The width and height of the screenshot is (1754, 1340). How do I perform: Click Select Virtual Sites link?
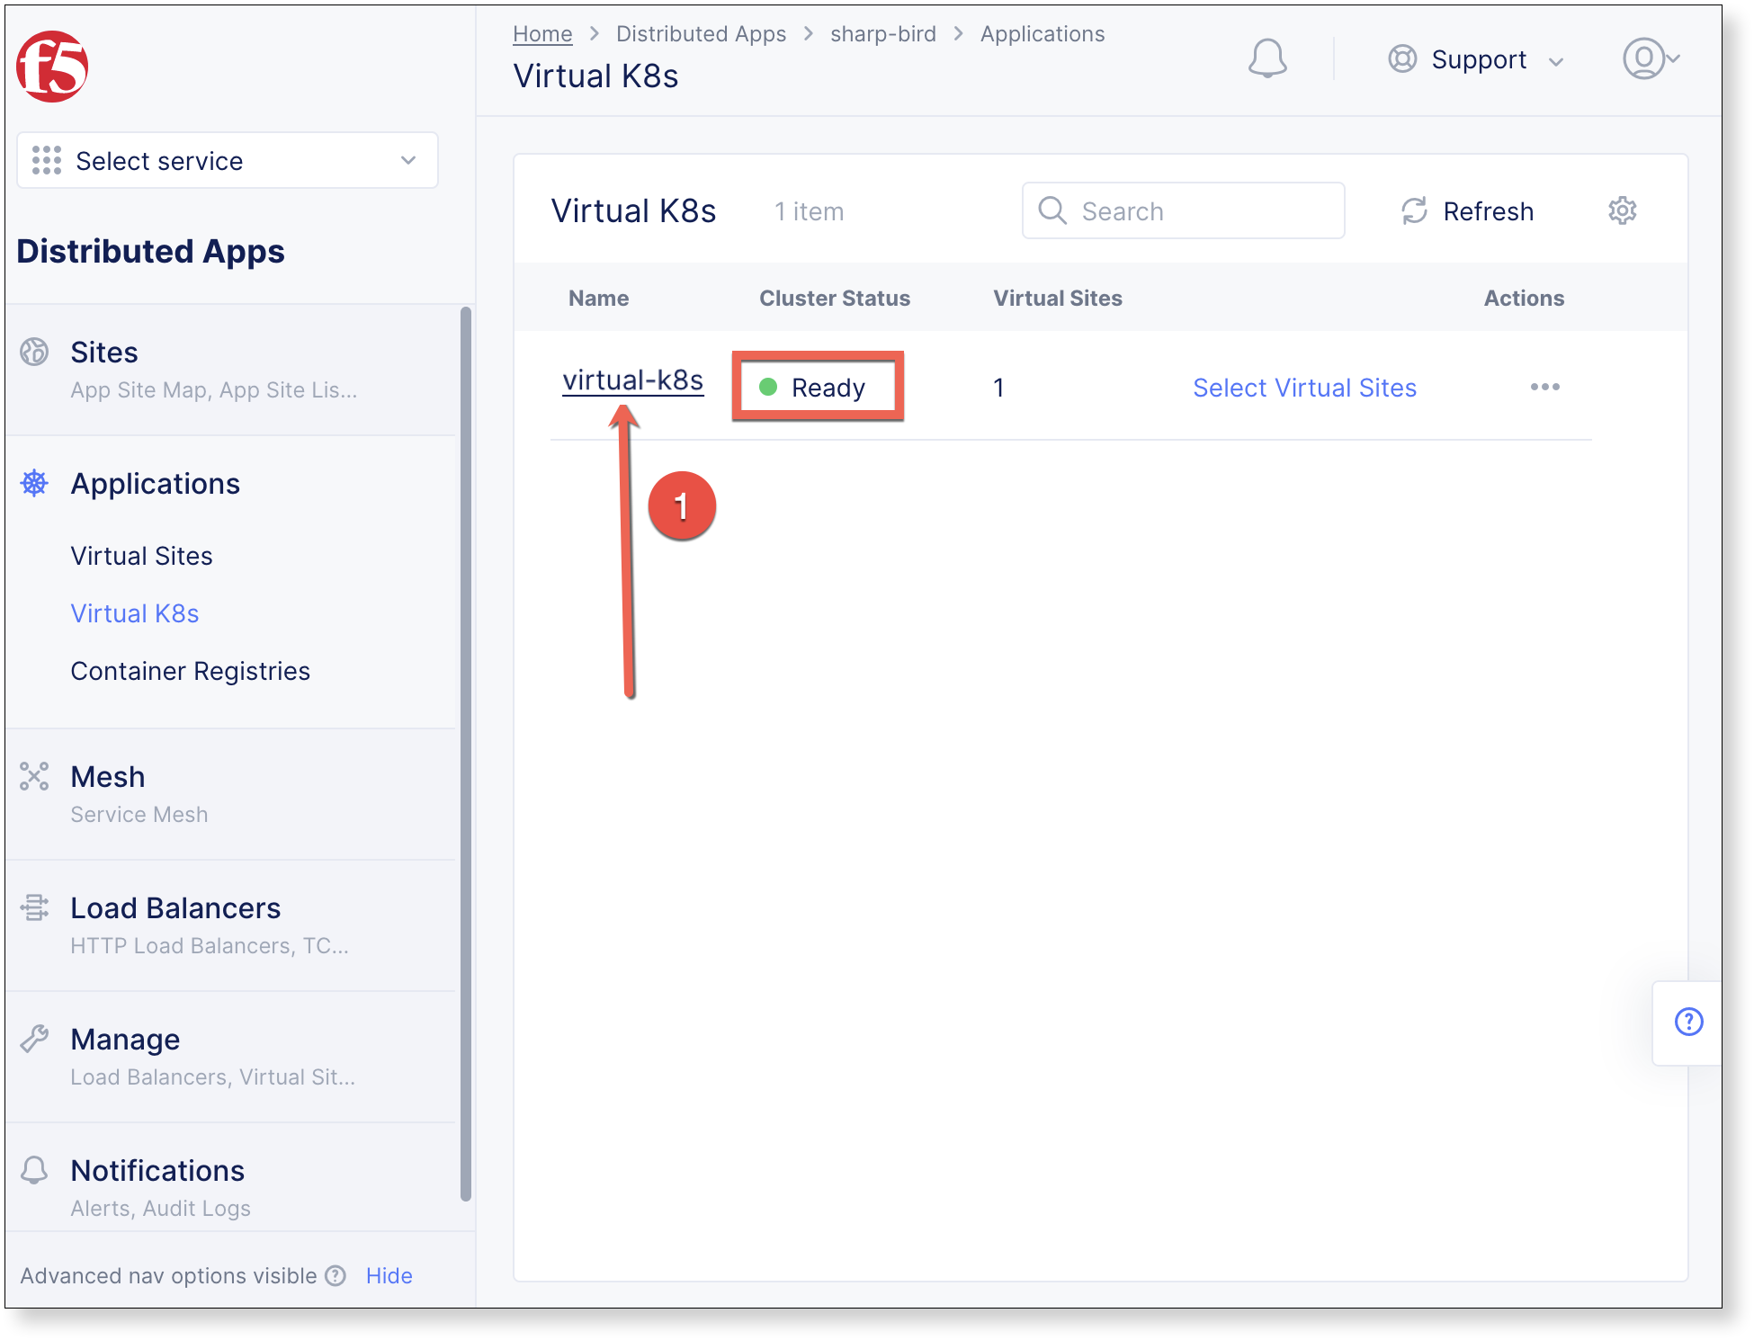(x=1304, y=388)
